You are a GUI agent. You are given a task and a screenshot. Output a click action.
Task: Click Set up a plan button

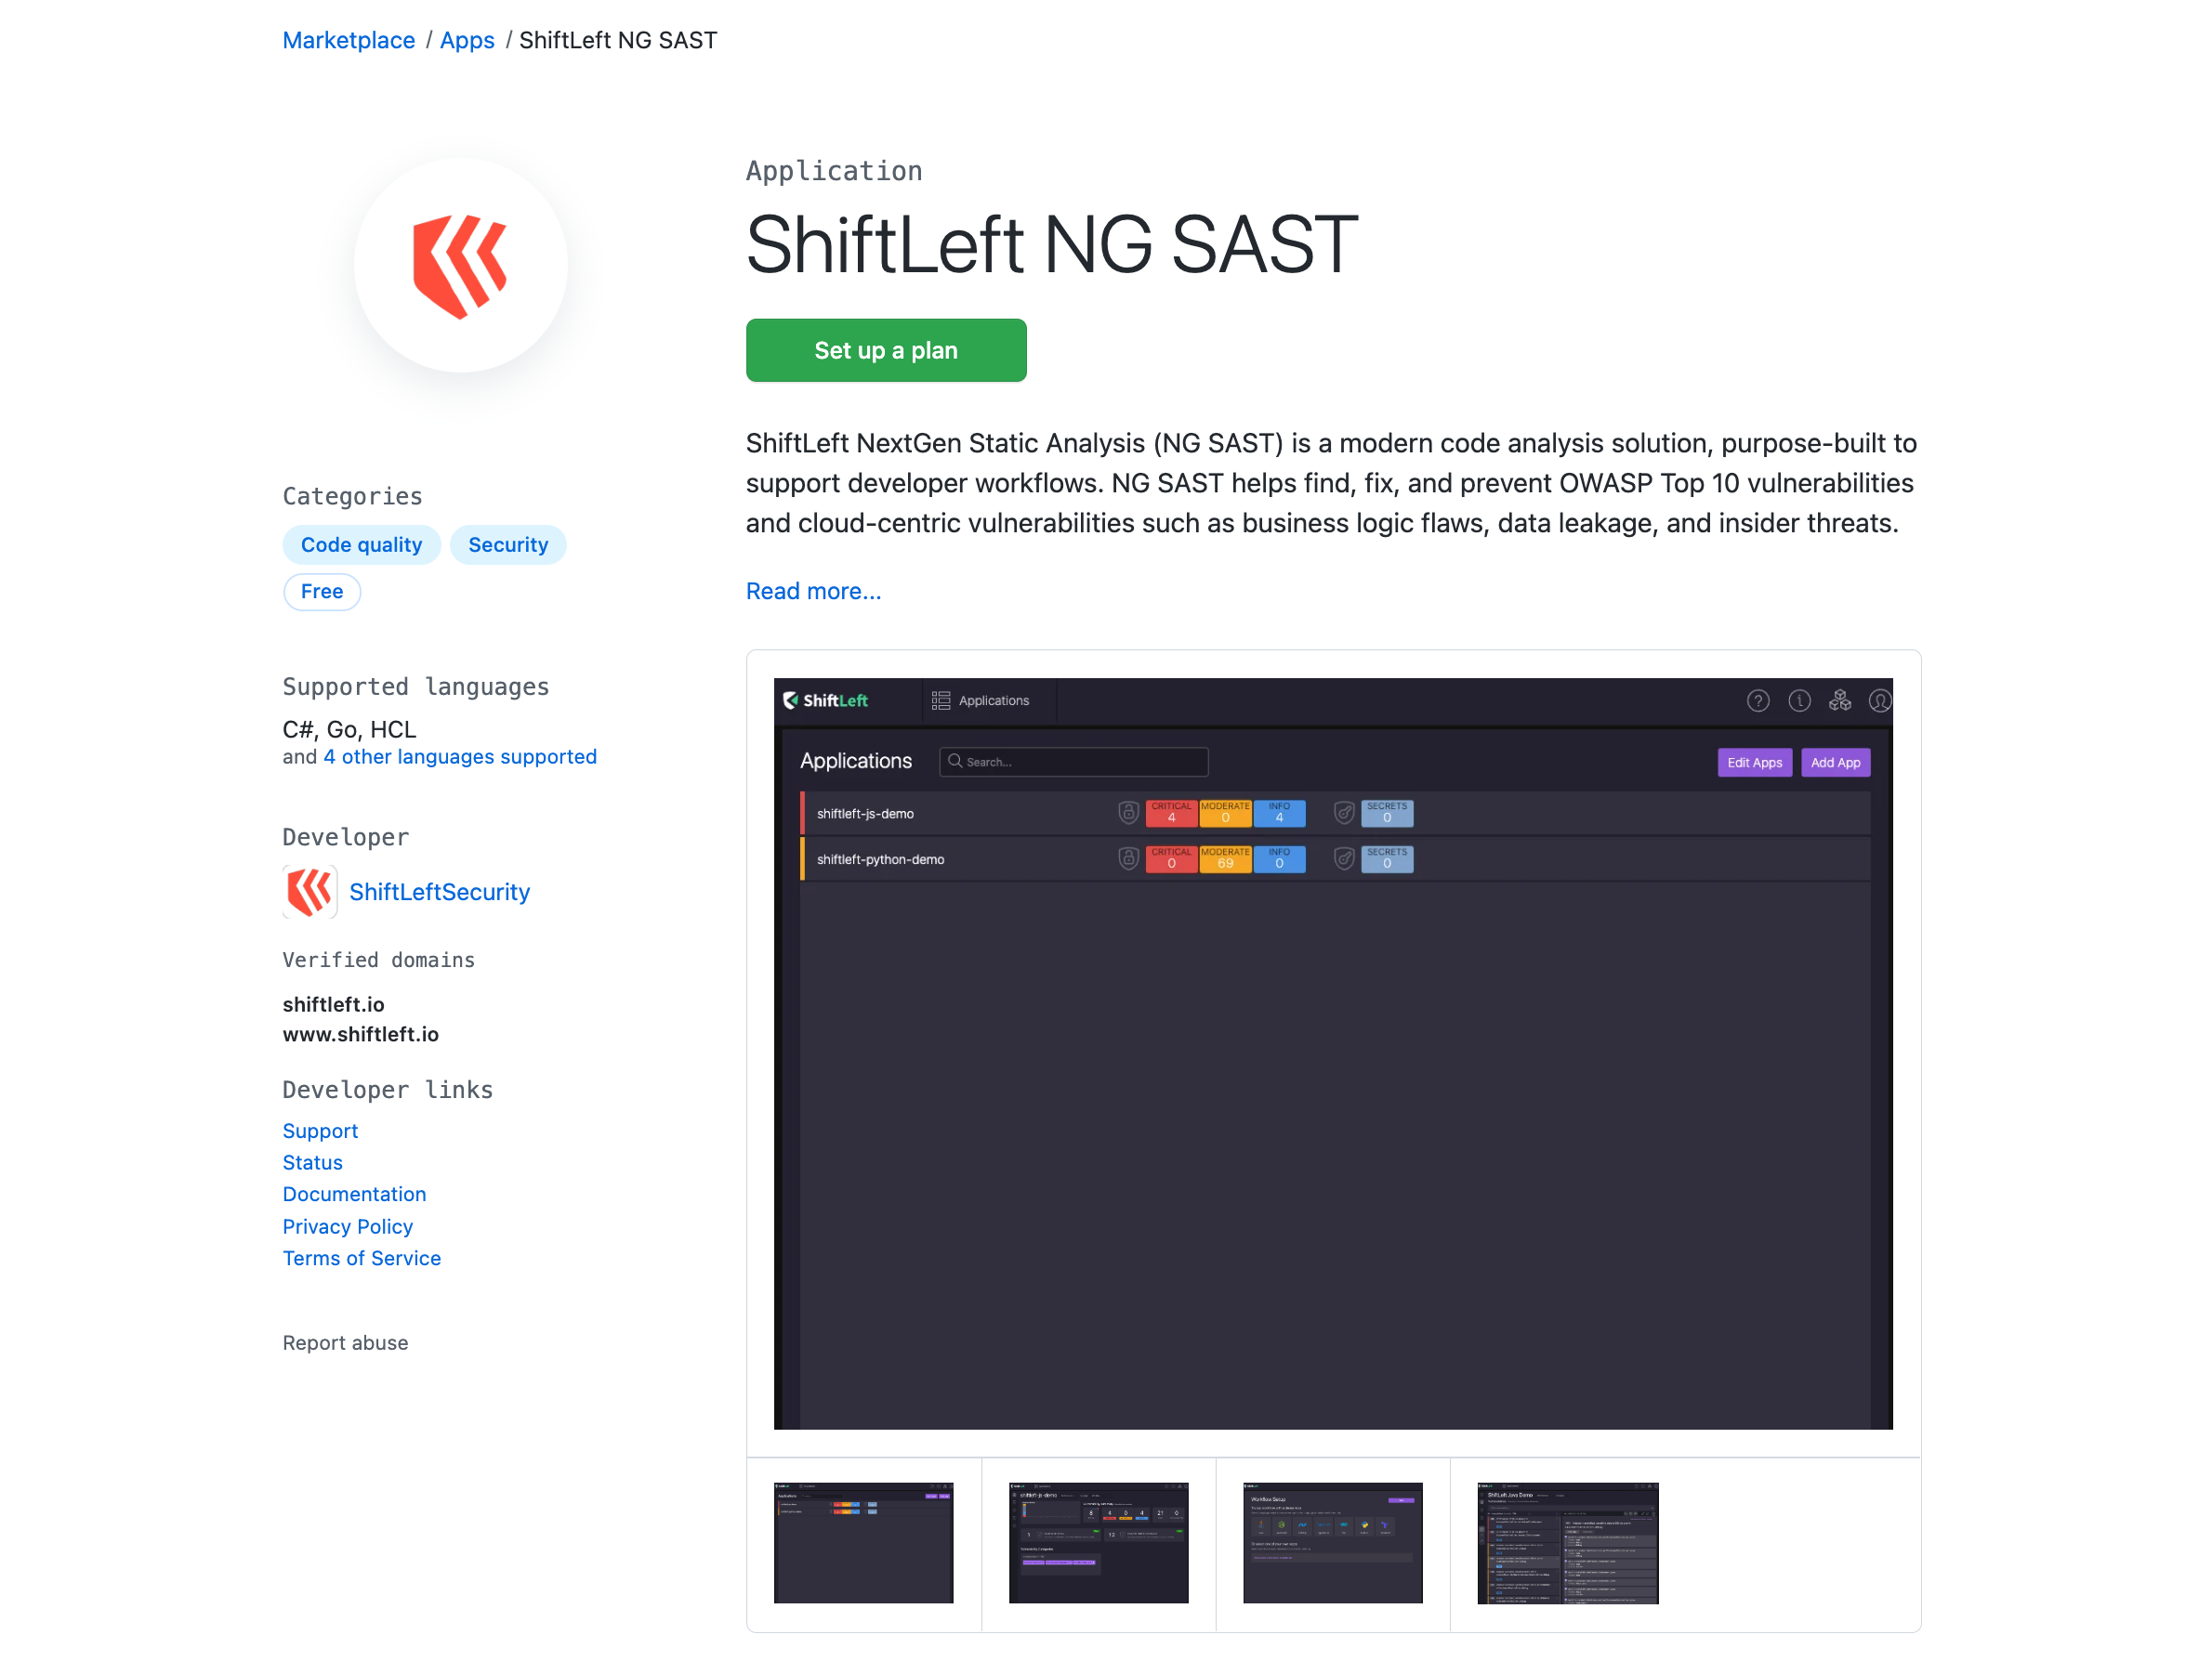[x=886, y=351]
